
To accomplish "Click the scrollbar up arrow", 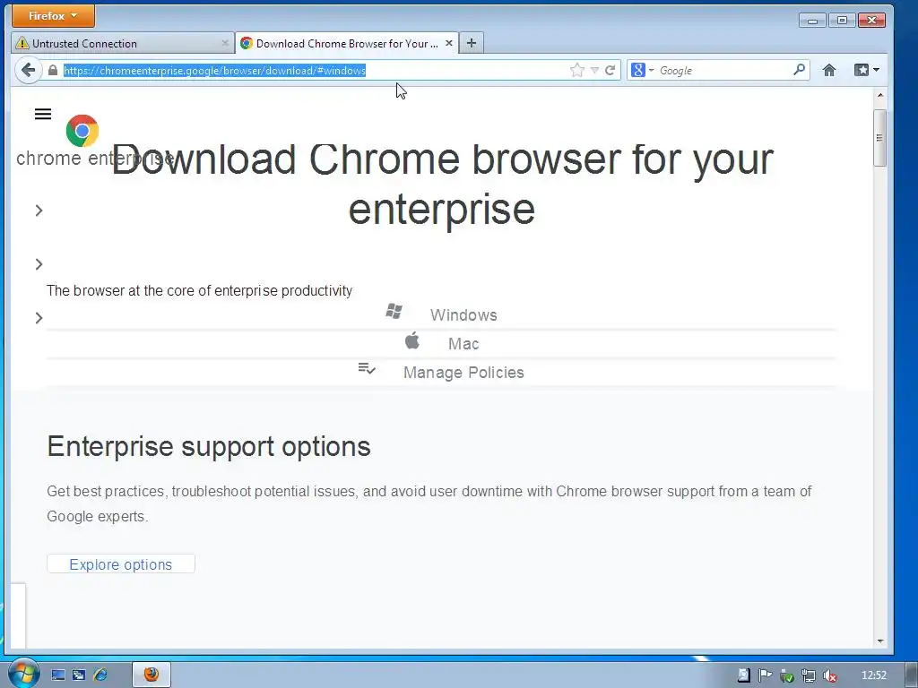I will pos(879,94).
